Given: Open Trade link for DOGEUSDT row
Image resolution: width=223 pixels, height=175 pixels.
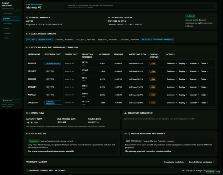Looking at the screenshot, I should pyautogui.click(x=205, y=103).
